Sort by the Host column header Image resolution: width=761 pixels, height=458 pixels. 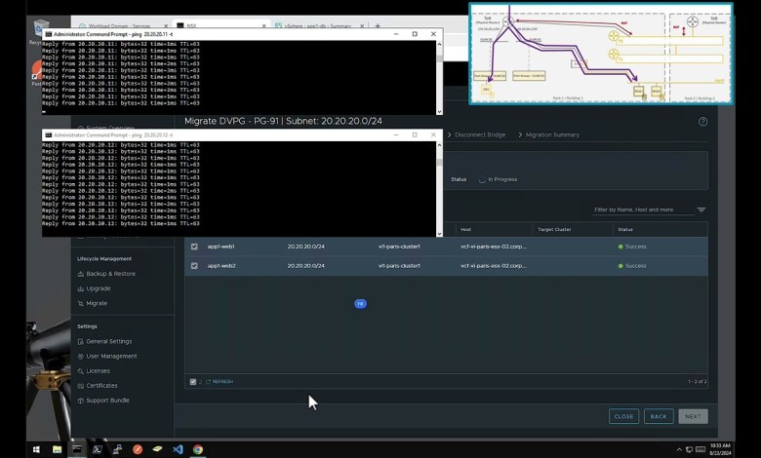(466, 230)
